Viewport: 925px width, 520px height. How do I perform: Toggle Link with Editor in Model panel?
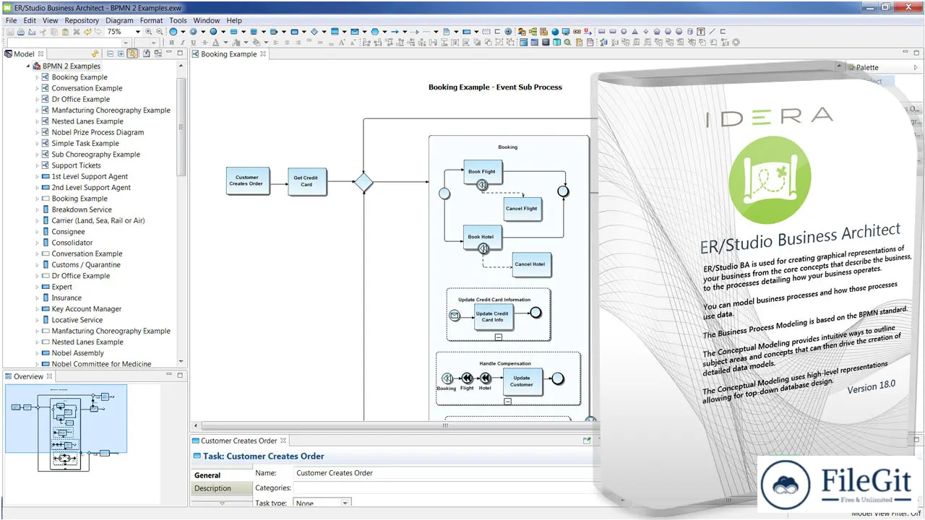pos(132,53)
